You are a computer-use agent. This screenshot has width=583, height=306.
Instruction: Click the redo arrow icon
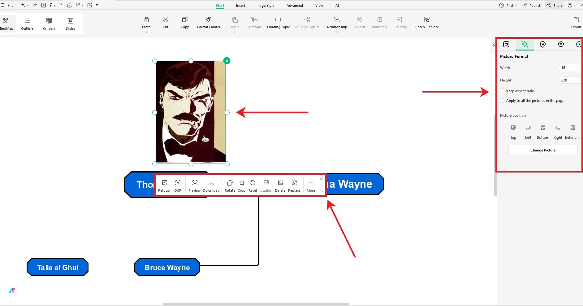coord(35,5)
